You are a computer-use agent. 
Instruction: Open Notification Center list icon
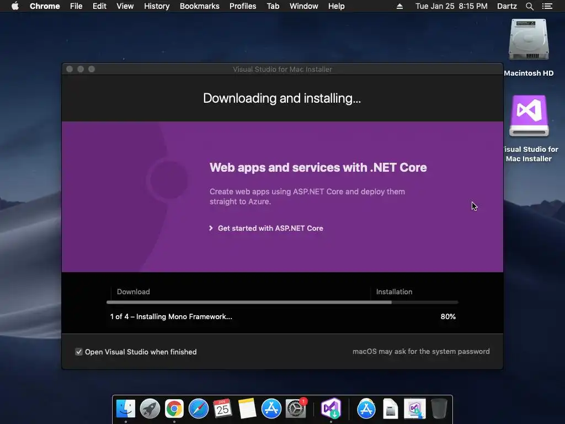pyautogui.click(x=547, y=6)
